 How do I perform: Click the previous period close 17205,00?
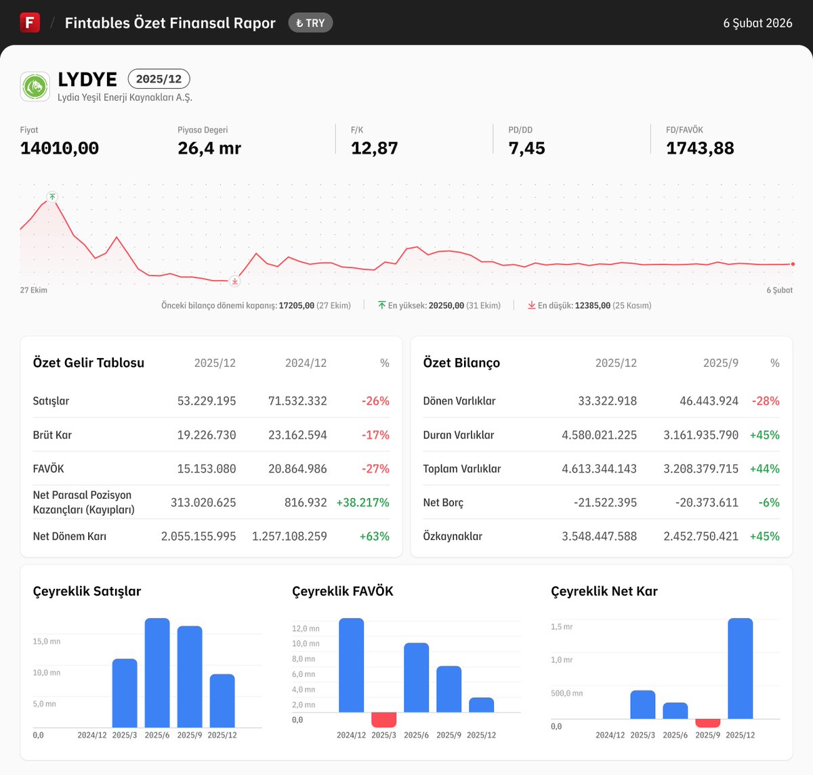click(x=297, y=305)
